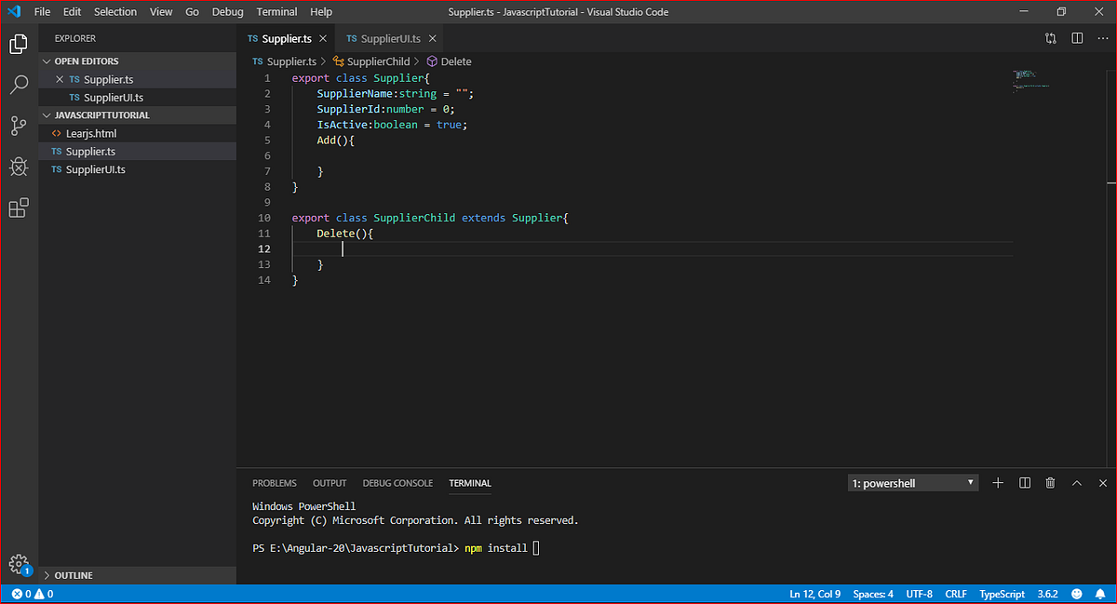Screen dimensions: 1117x604
Task: Change the TypeScript language mode in status bar
Action: pyautogui.click(x=1002, y=594)
